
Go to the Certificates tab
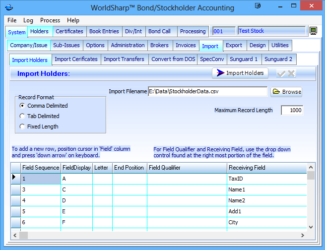tap(69, 31)
